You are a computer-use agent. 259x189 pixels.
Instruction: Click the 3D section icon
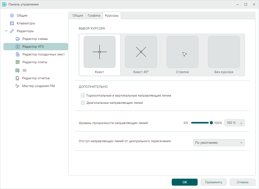coord(18,70)
